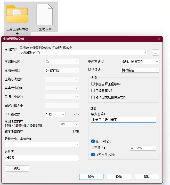Screen dimensions: 170x185
Task: Open the 路径模式 相对路径 dropdown
Action: pyautogui.click(x=140, y=70)
